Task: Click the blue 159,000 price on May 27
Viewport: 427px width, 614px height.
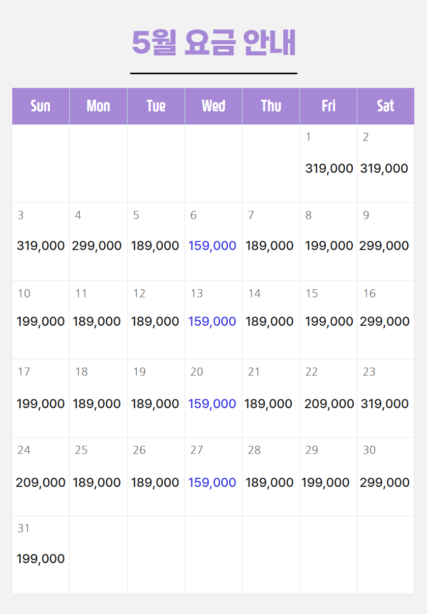Action: (212, 482)
